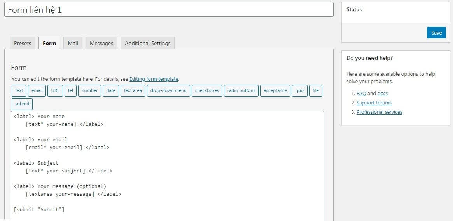Insert an acceptance tag
Screen dimensions: 453x221
(275, 90)
